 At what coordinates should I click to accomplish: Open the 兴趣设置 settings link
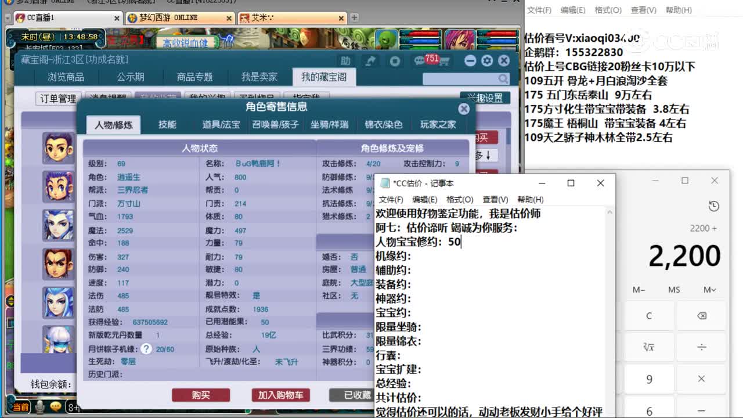(486, 98)
